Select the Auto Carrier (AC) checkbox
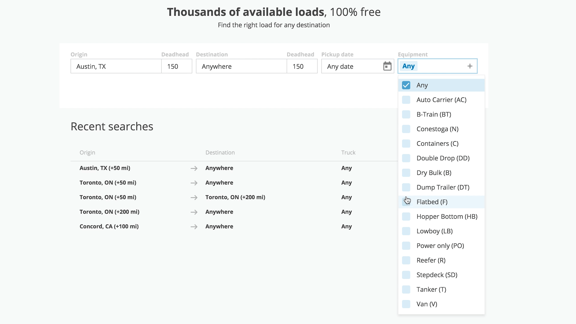 [406, 100]
